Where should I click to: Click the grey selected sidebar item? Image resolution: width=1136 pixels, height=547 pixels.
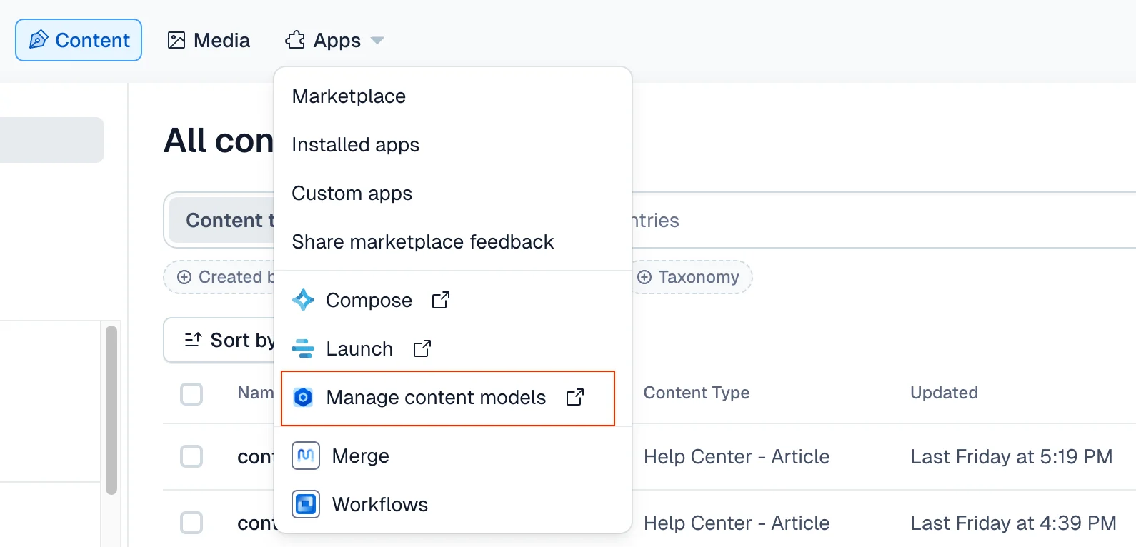pos(52,140)
